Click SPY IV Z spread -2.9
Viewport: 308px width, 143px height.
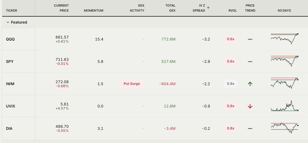click(206, 62)
